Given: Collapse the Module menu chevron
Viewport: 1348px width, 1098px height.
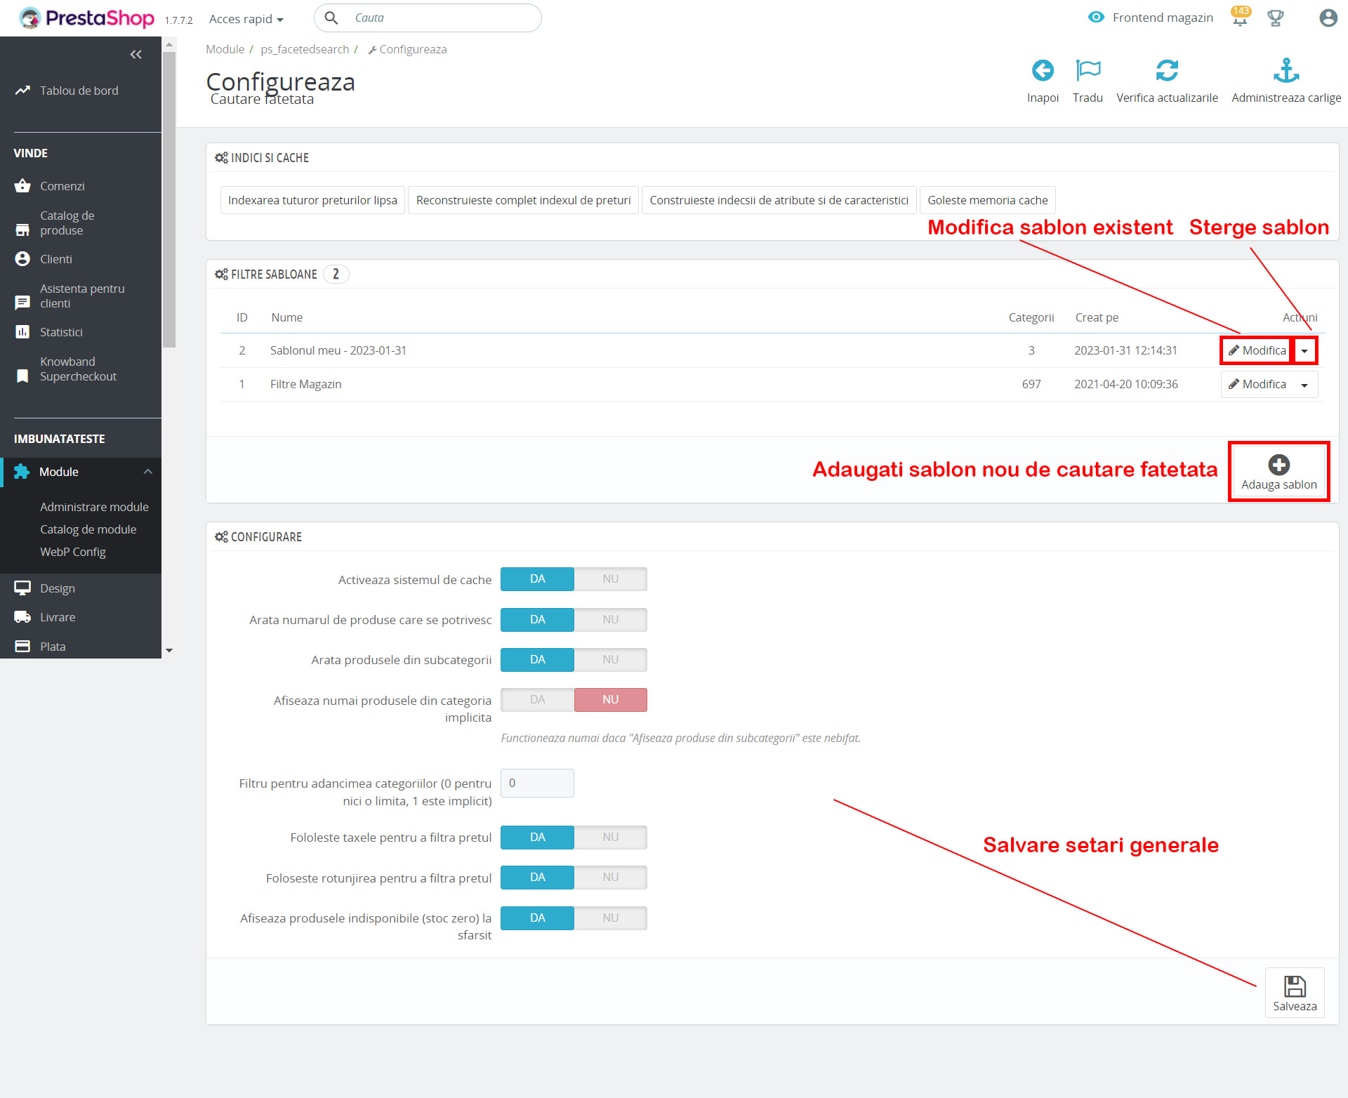Looking at the screenshot, I should [x=148, y=472].
